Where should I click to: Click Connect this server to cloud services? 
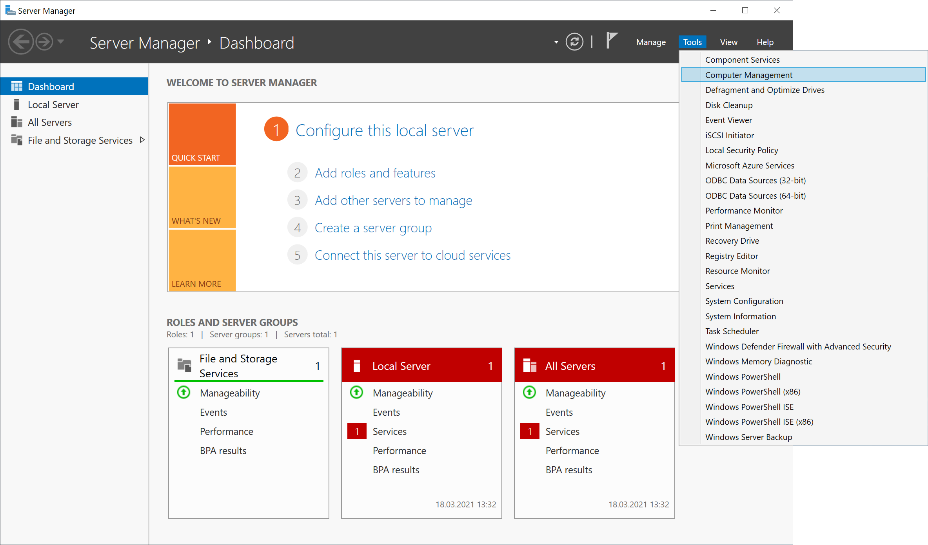coord(413,255)
